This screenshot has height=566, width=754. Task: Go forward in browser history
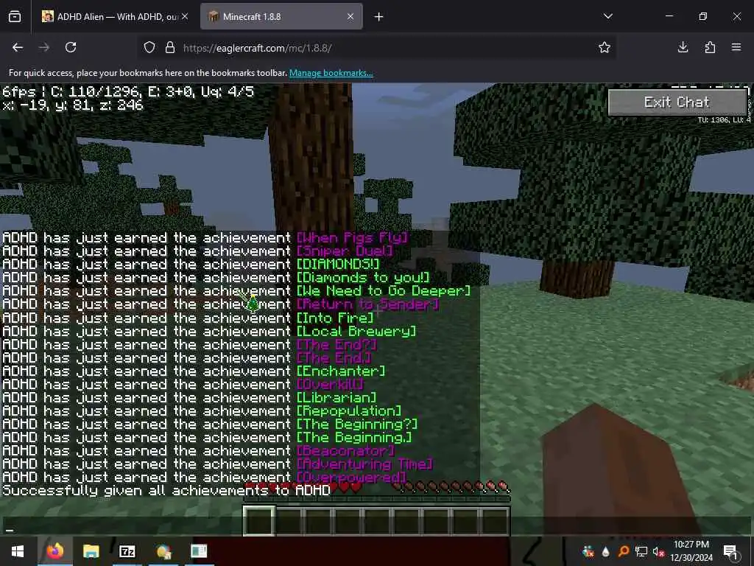[43, 47]
